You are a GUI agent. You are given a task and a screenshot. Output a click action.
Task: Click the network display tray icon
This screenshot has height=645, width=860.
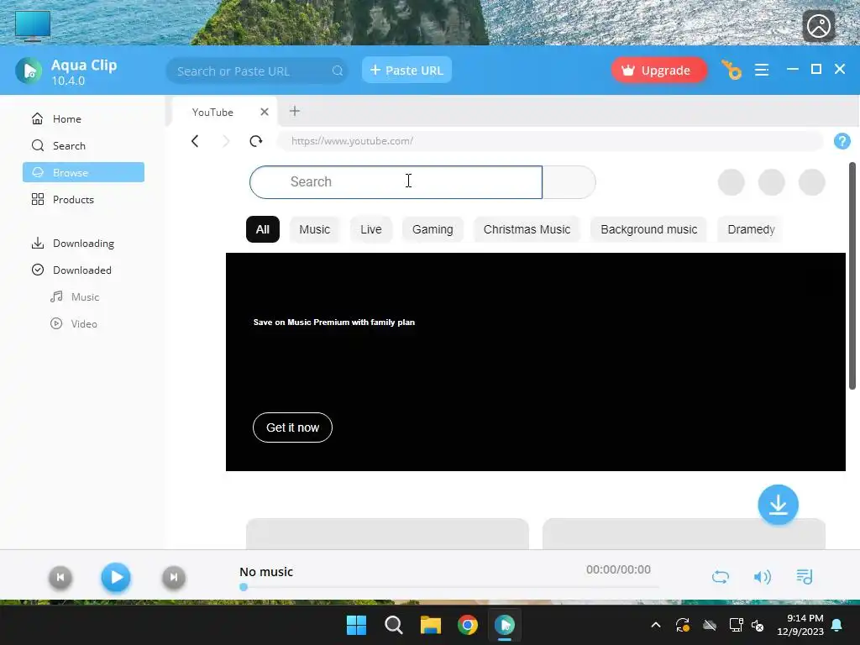pyautogui.click(x=736, y=625)
